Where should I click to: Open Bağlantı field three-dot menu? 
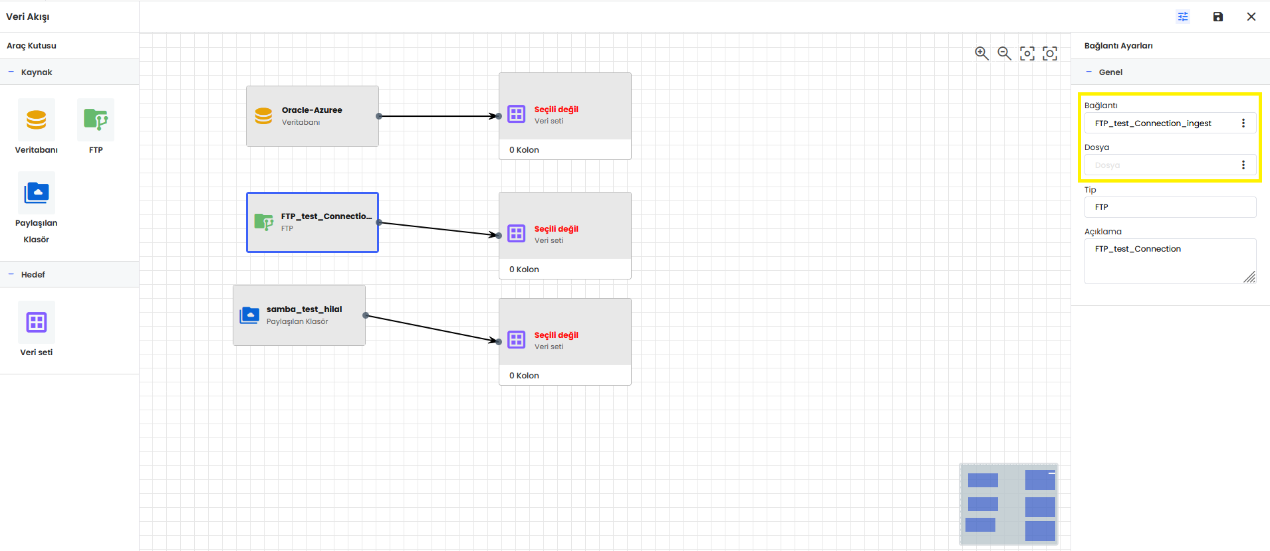coord(1243,123)
